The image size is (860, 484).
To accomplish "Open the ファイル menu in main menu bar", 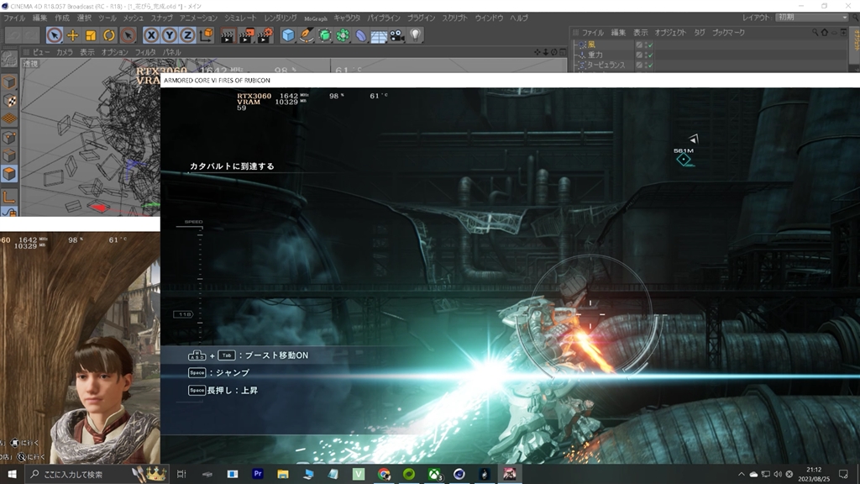I will pos(14,18).
